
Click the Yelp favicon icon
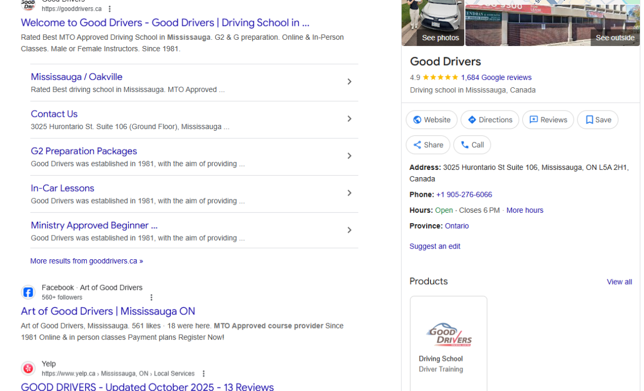coord(28,368)
